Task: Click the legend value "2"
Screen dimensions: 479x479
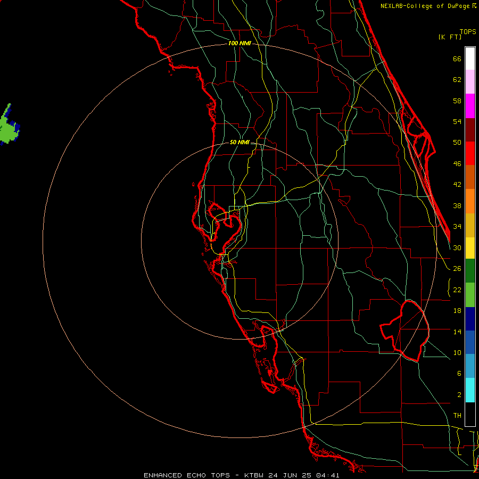Action: tap(459, 394)
